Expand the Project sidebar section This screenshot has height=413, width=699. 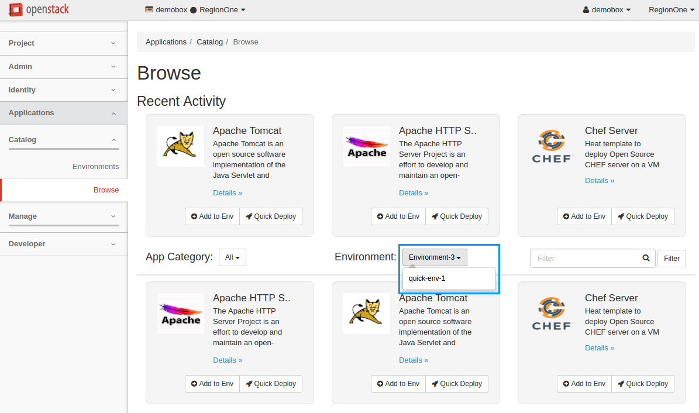(x=63, y=43)
